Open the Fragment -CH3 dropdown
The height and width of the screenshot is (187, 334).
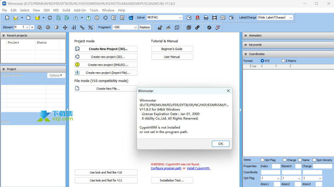125,27
